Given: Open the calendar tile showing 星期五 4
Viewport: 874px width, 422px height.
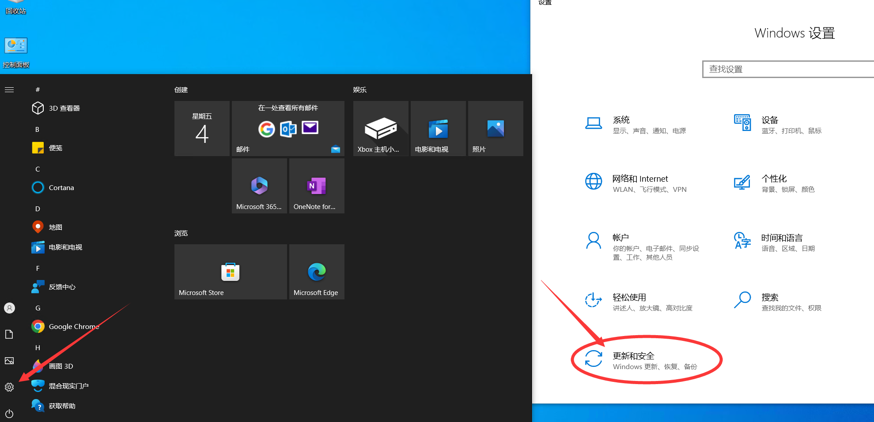Looking at the screenshot, I should pyautogui.click(x=202, y=128).
